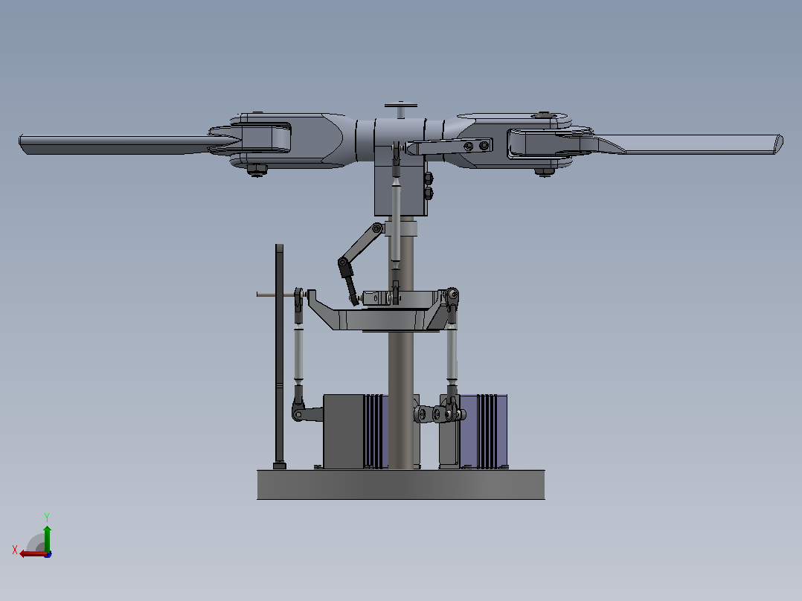The image size is (802, 601).
Task: Click the blue Z axis dot of the triad
Action: pyautogui.click(x=48, y=554)
